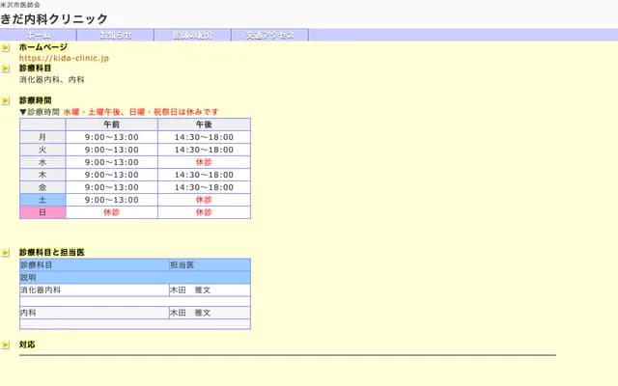This screenshot has width=618, height=386.
Task: Click the arrow icon next to 診療時間 heading
Action: tap(6, 100)
